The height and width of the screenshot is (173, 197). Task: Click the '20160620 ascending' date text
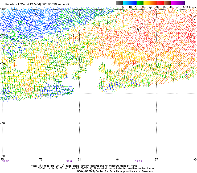[x=57, y=5]
